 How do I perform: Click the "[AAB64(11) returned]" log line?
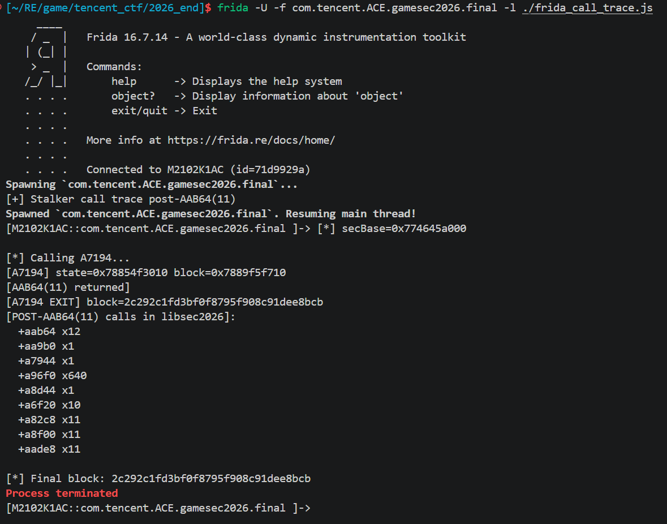68,287
